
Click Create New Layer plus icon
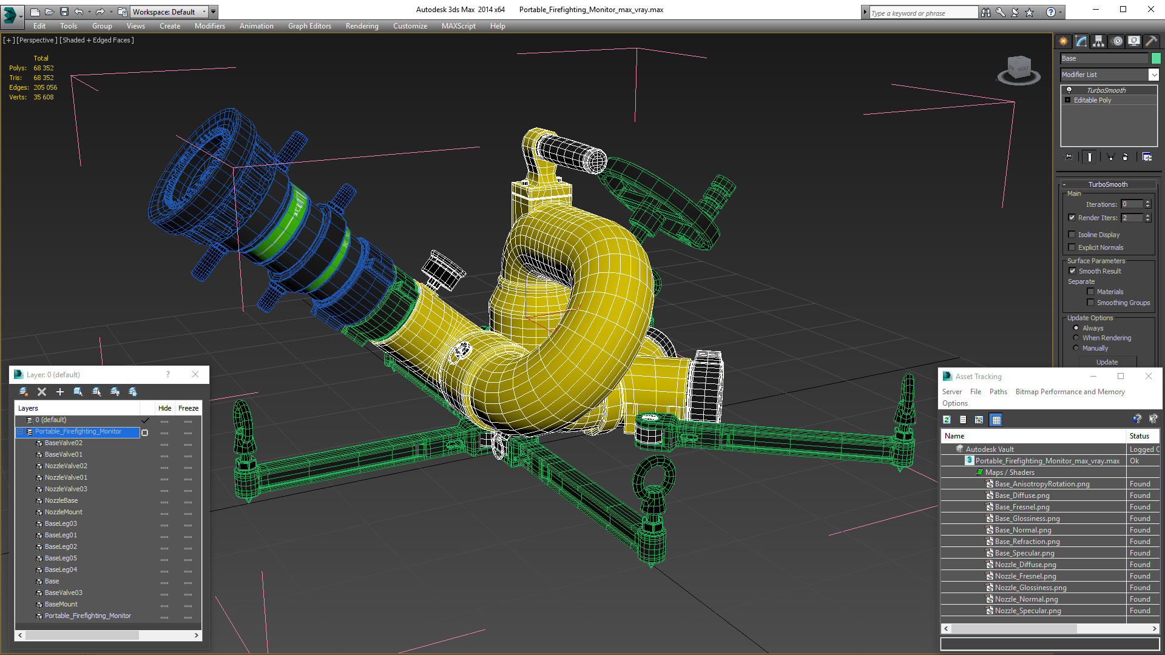point(60,392)
